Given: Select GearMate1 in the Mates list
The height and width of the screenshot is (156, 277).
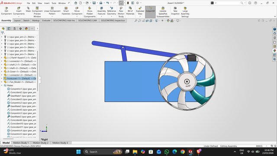Looking at the screenshot, I should point(21,96).
